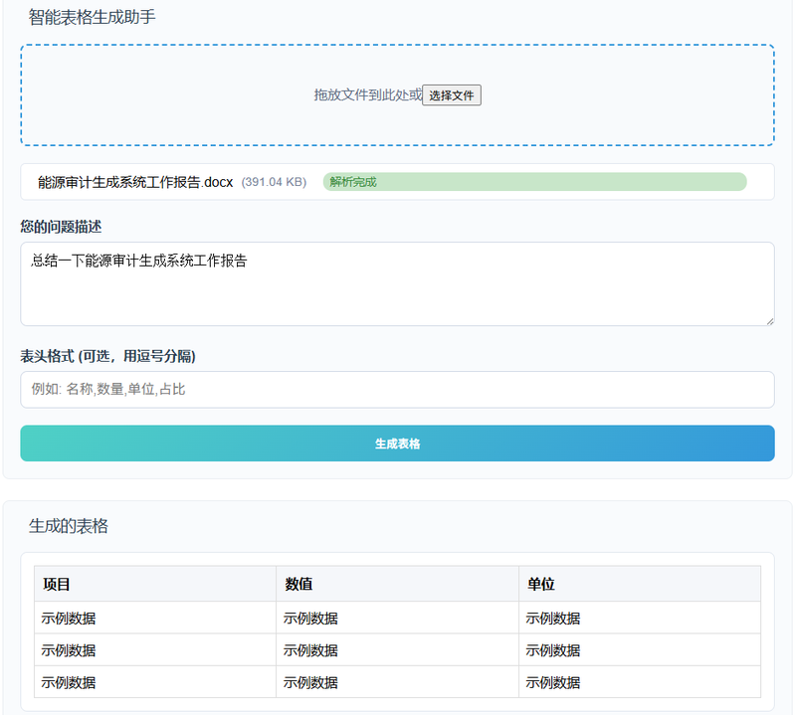
Task: Click the 解析完成 green progress bar
Action: click(x=534, y=182)
